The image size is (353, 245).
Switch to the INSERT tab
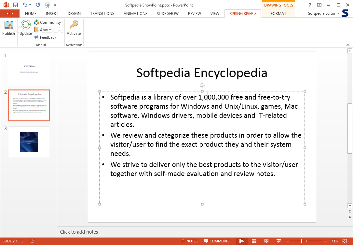(x=52, y=14)
